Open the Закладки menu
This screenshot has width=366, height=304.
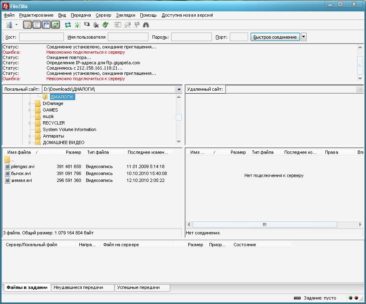(x=126, y=15)
